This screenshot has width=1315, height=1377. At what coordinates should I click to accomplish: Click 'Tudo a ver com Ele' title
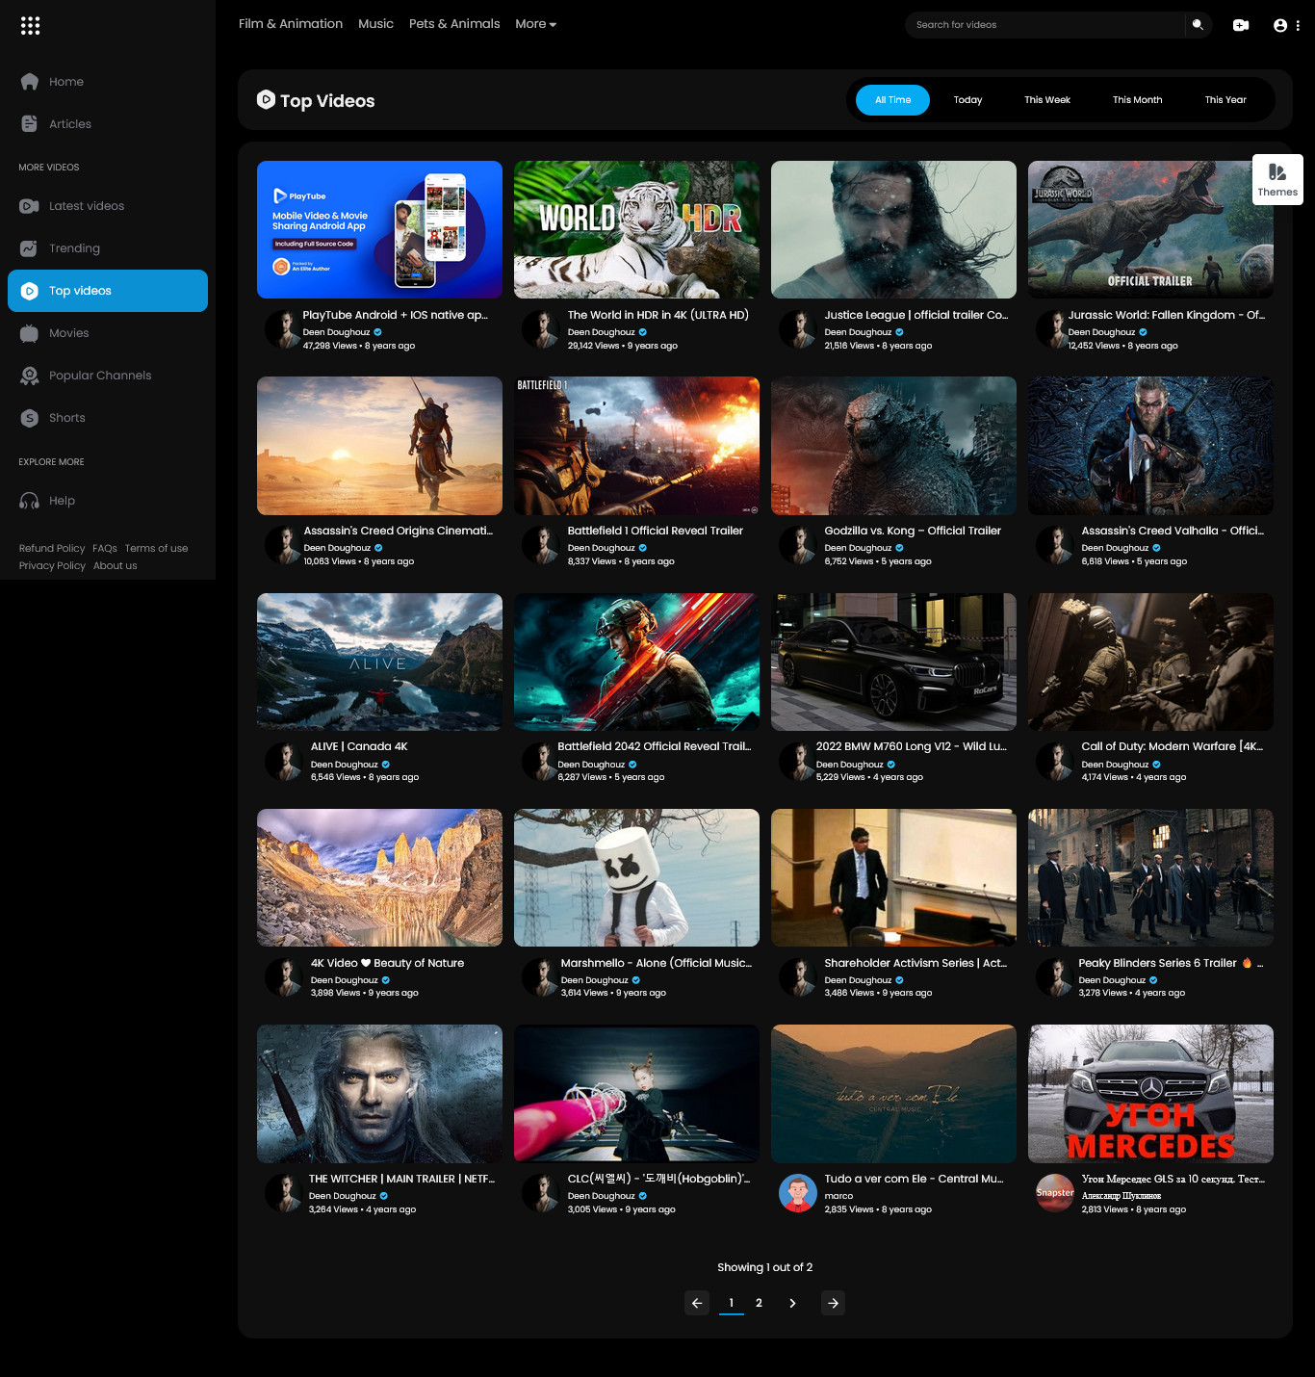point(914,1179)
